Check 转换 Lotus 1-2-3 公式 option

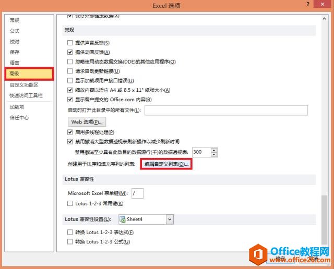[x=70, y=241]
